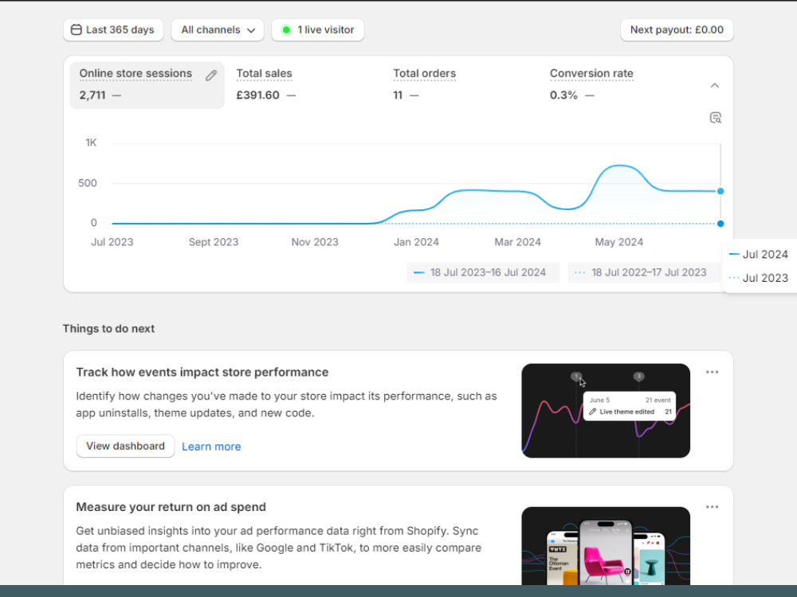This screenshot has width=797, height=597.
Task: Click the Sept 2023 axis label
Action: point(214,242)
